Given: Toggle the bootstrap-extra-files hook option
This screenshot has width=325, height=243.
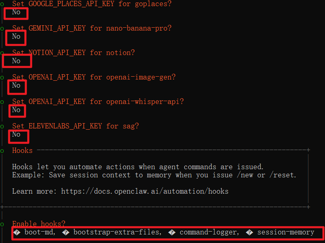Looking at the screenshot, I should [x=112, y=232].
